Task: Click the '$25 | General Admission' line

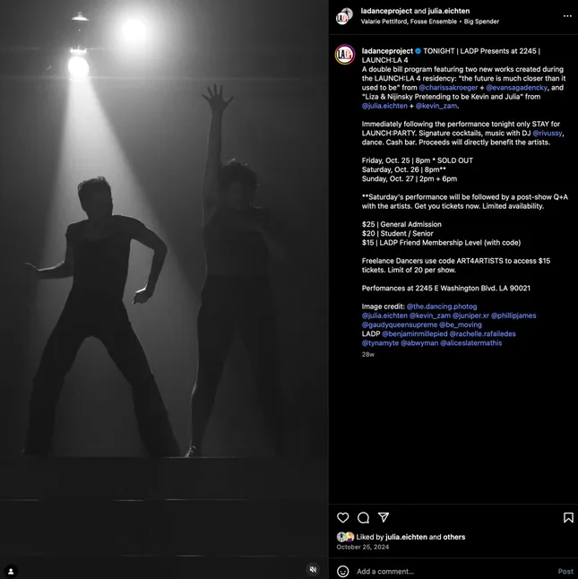Action: pos(401,224)
